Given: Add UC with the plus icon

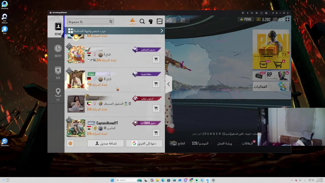Looking at the screenshot, I should (x=287, y=19).
